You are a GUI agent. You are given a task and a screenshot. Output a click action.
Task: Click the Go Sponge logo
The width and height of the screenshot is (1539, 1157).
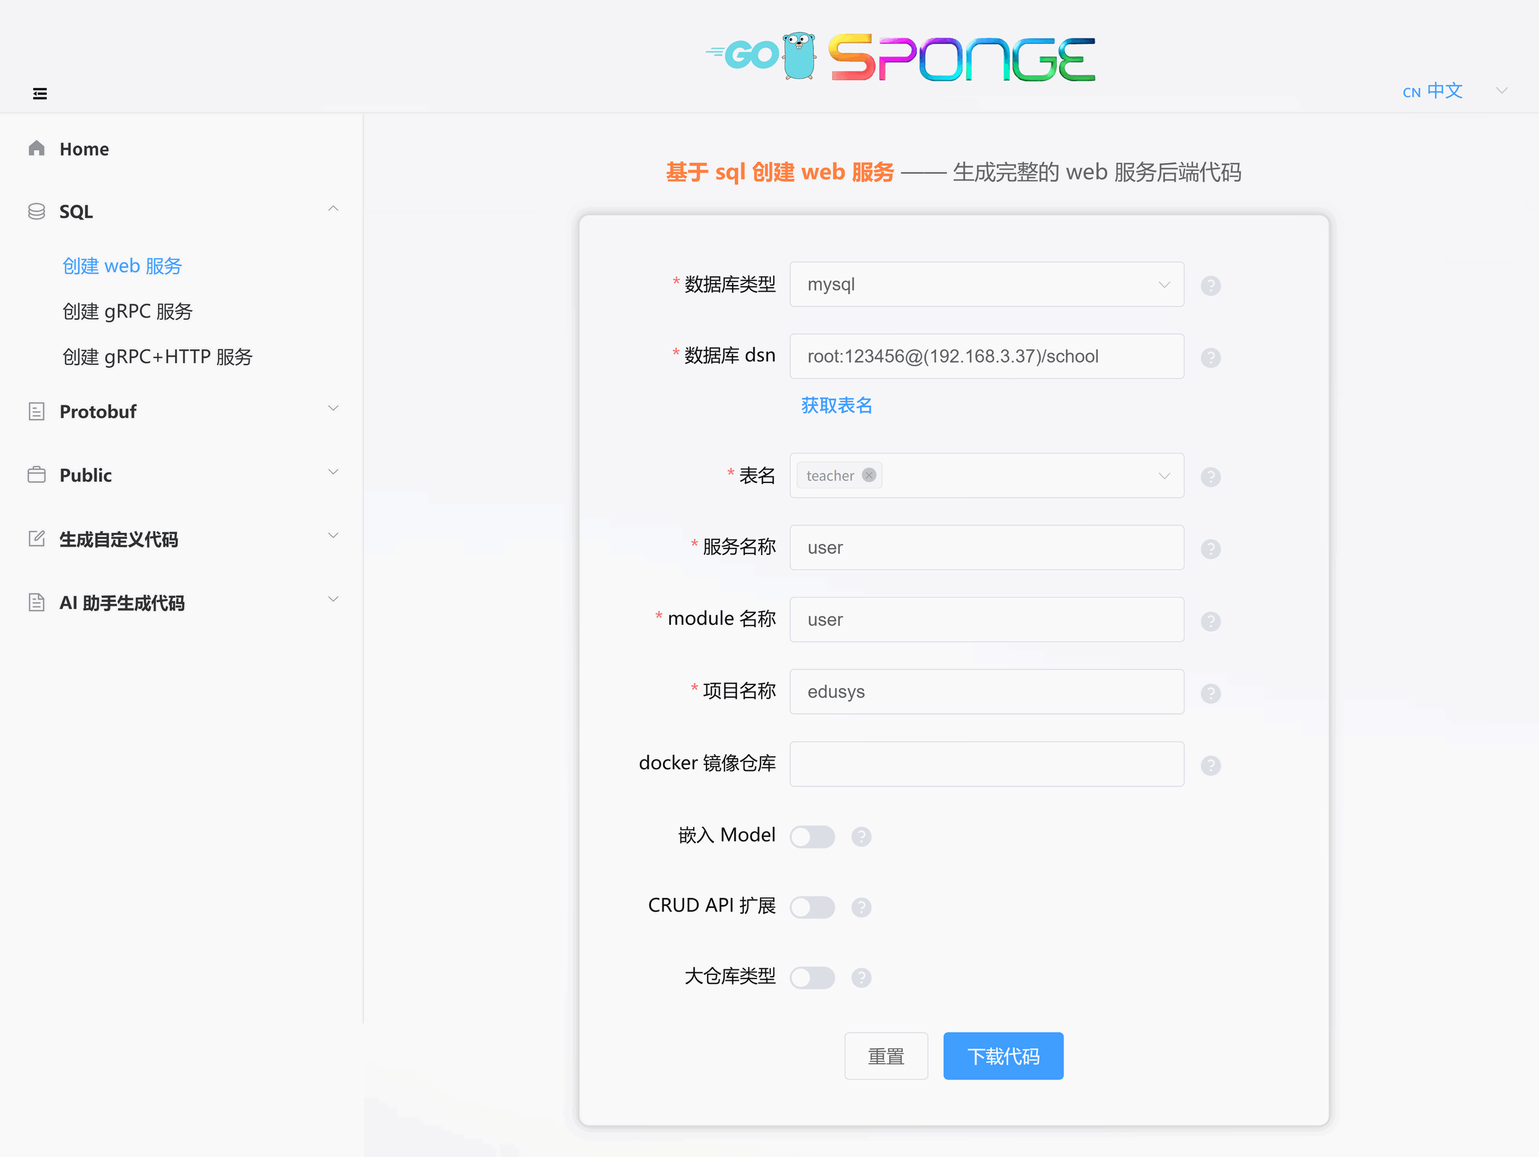pos(901,58)
